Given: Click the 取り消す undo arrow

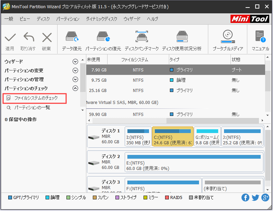Looking at the screenshot, I should [28, 38].
